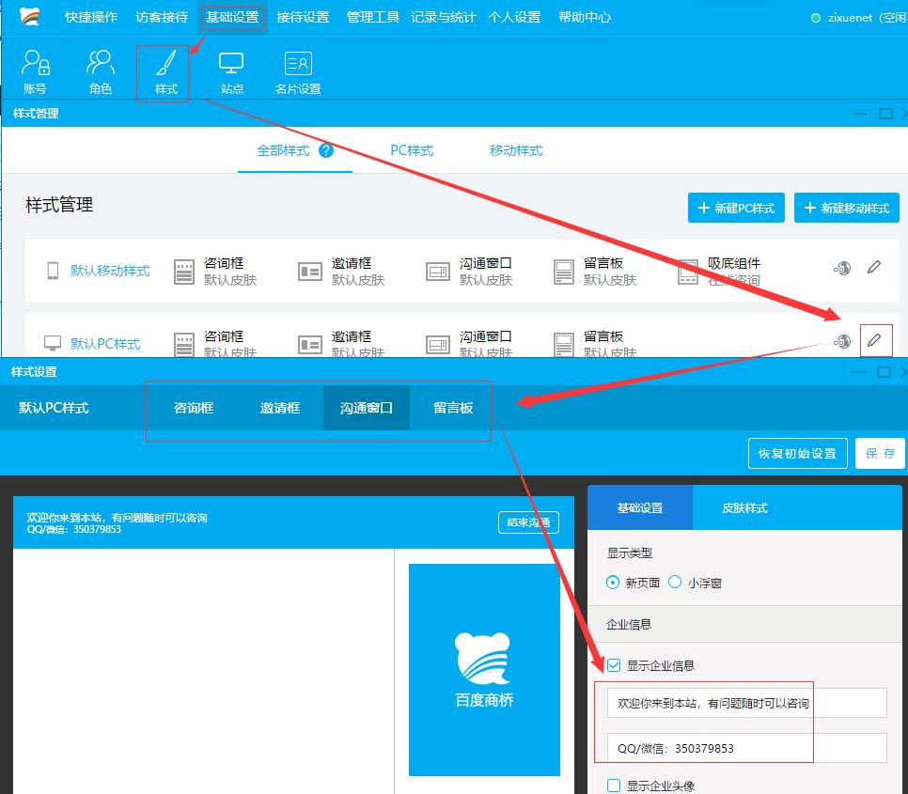This screenshot has height=794, width=908.
Task: Switch to 全部样式 tab
Action: click(283, 150)
